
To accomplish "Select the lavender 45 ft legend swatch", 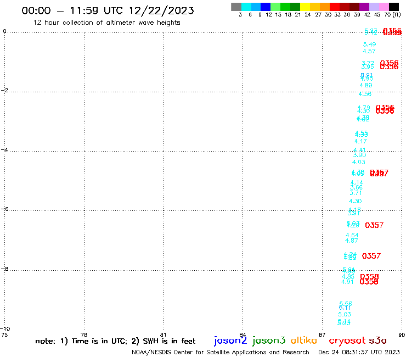I will [374, 7].
